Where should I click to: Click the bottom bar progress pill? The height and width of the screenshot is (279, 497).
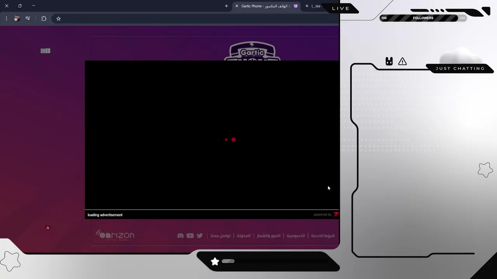[x=228, y=261]
